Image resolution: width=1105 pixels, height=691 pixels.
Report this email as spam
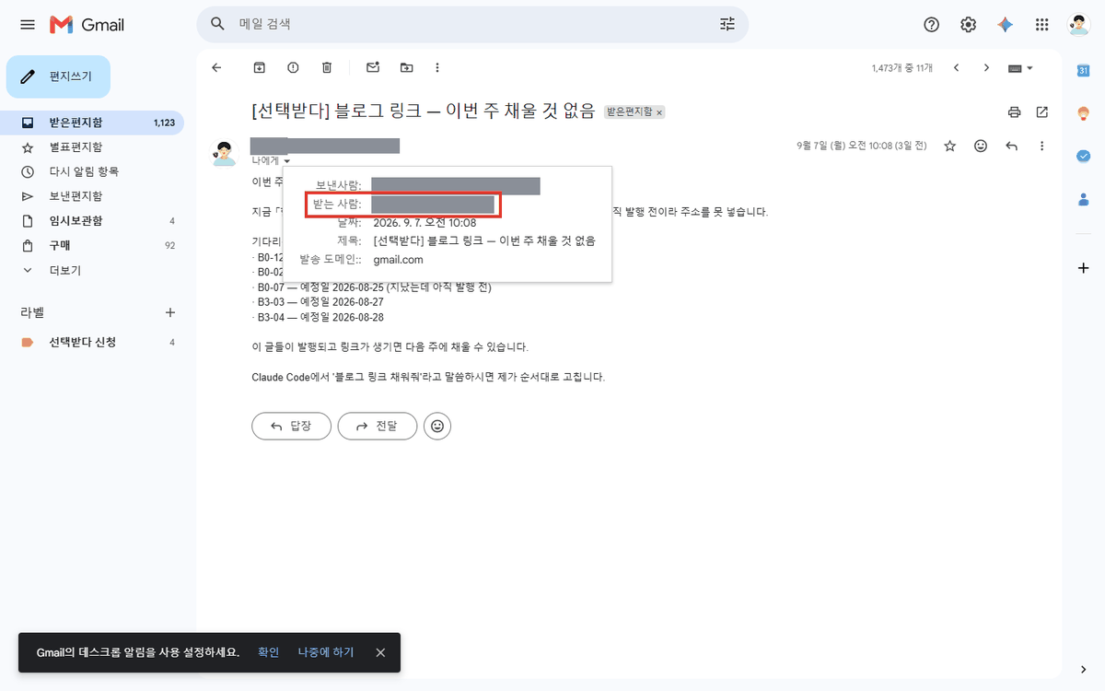[x=293, y=67]
